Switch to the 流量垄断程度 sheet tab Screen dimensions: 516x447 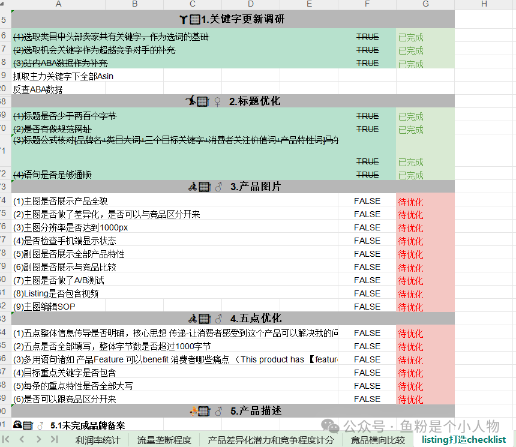point(164,440)
